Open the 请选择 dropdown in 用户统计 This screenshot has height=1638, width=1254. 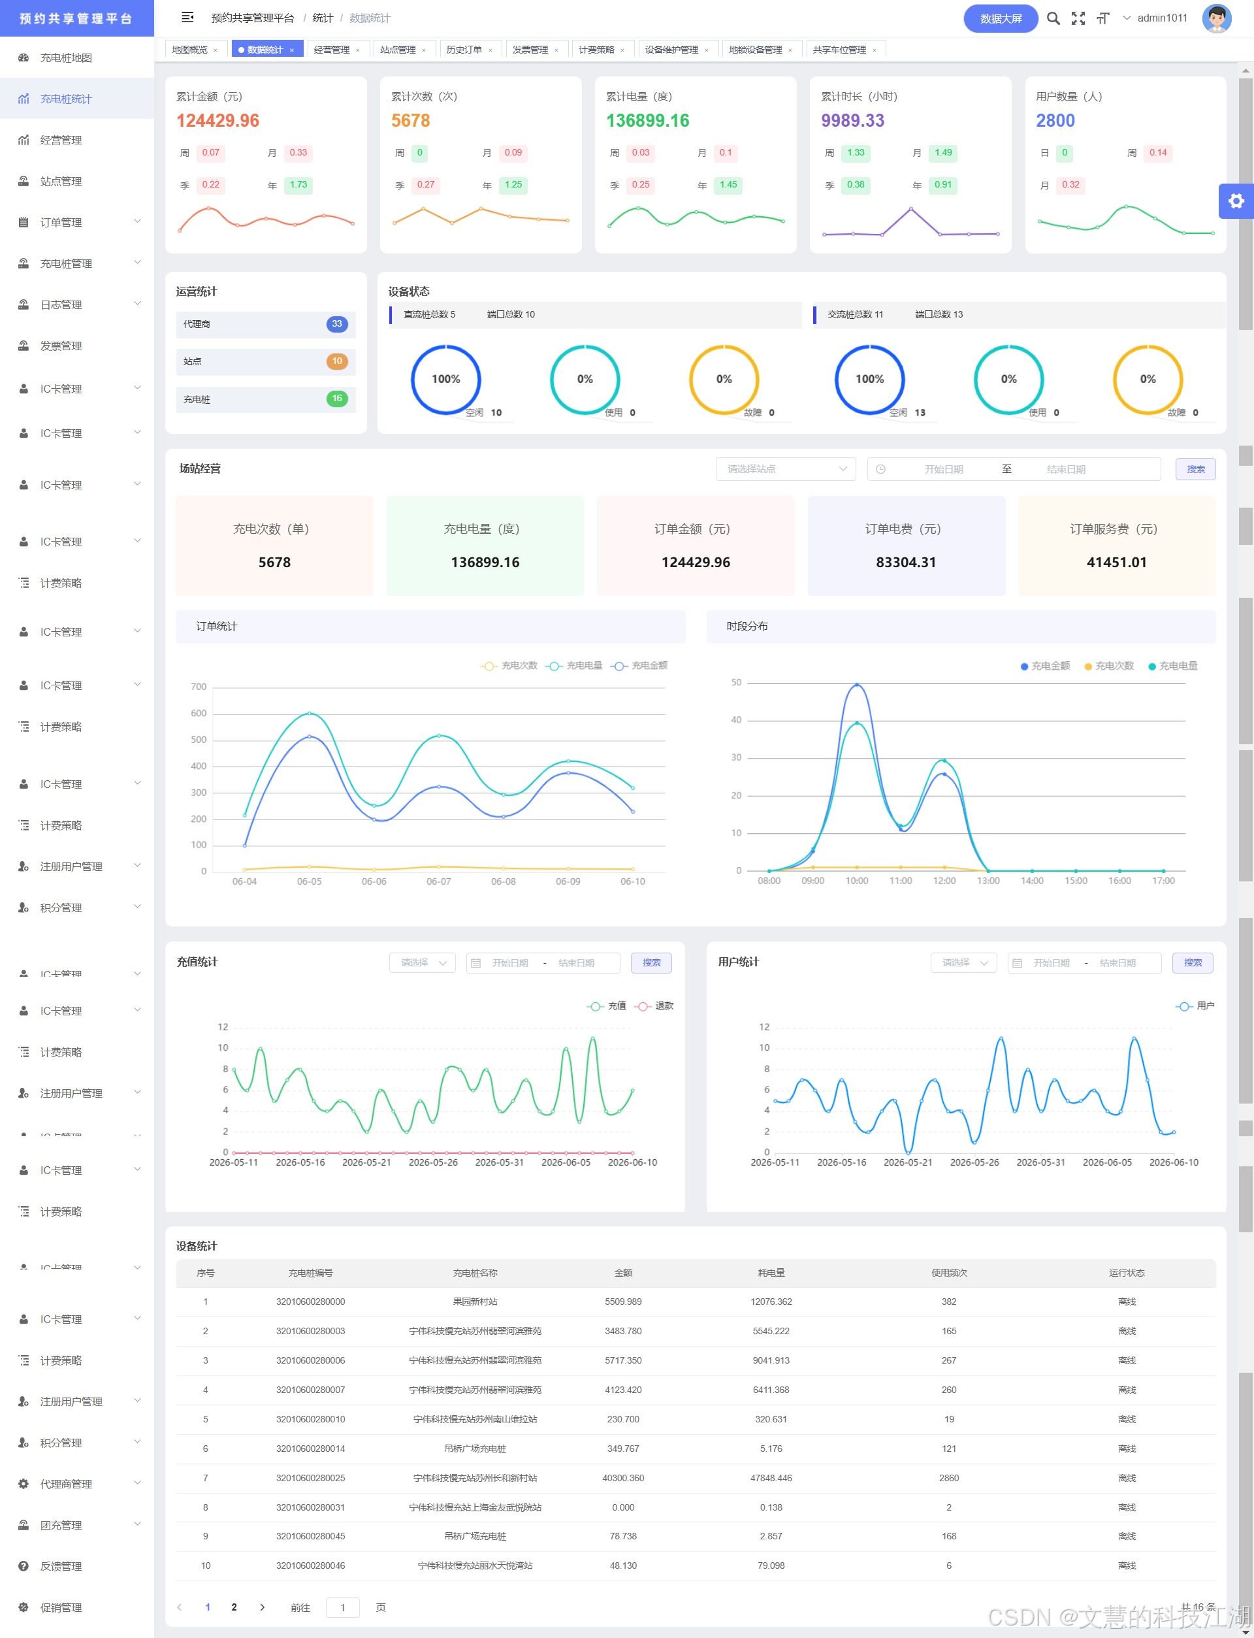click(x=963, y=963)
